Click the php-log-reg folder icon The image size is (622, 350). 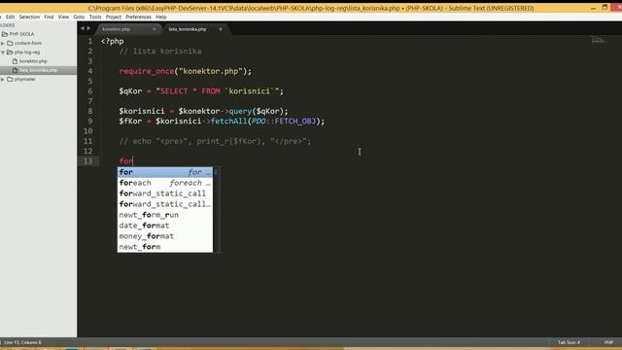coord(10,52)
